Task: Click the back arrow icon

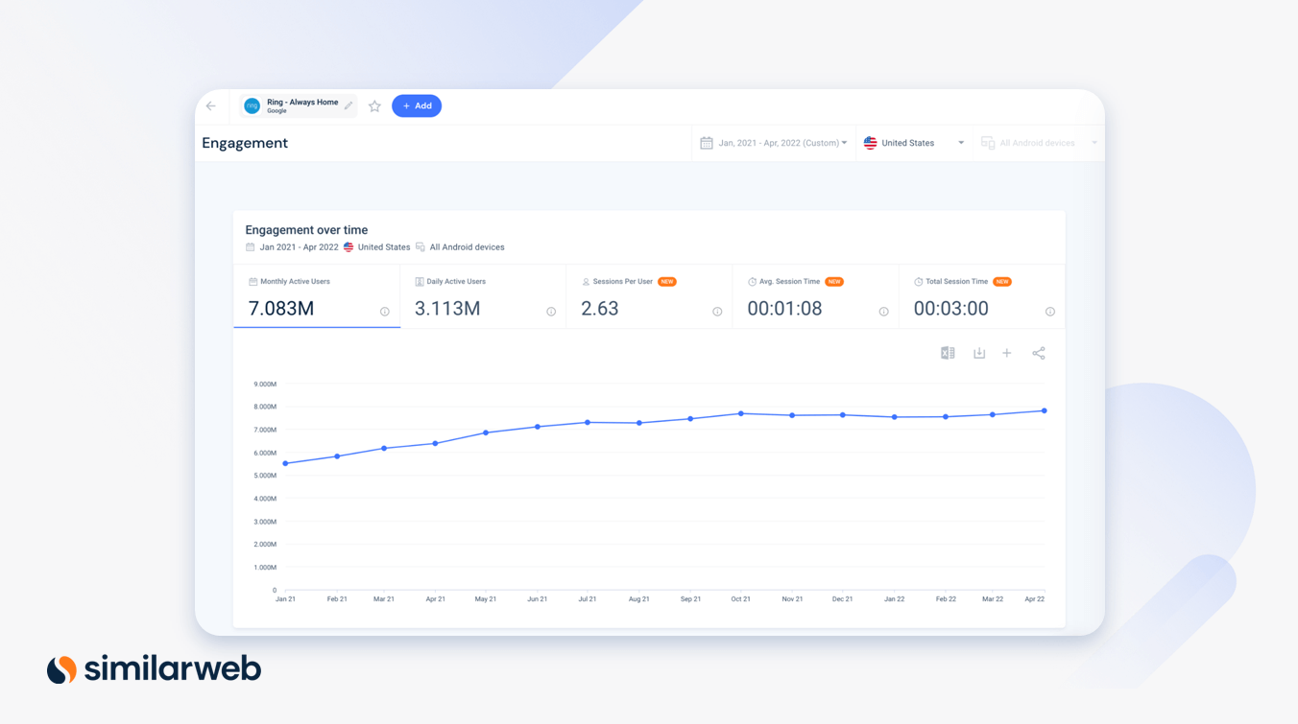Action: (211, 106)
